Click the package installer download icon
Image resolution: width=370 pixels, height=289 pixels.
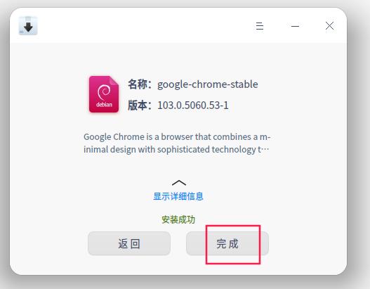28,25
